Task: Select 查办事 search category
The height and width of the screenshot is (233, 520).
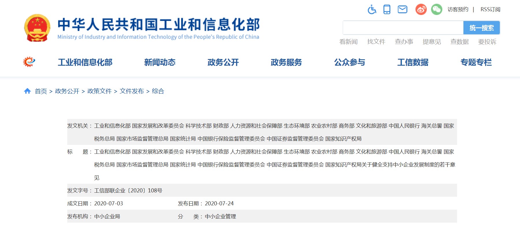Action: 404,42
